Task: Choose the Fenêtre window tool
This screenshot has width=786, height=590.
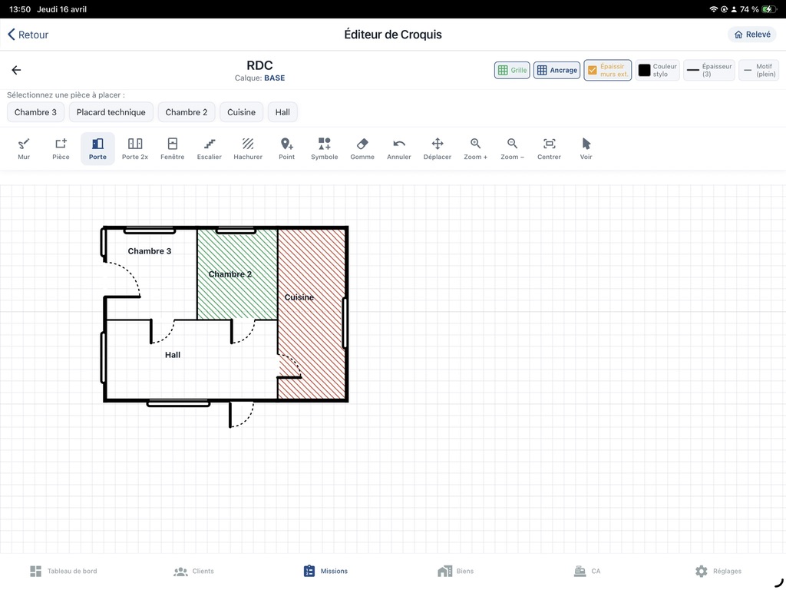Action: tap(172, 148)
